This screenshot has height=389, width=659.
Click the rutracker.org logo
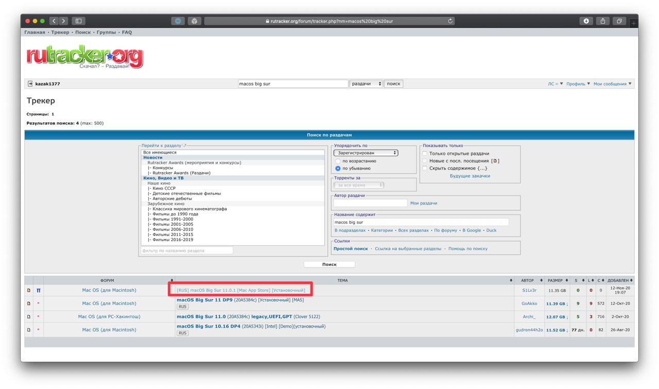pyautogui.click(x=85, y=57)
